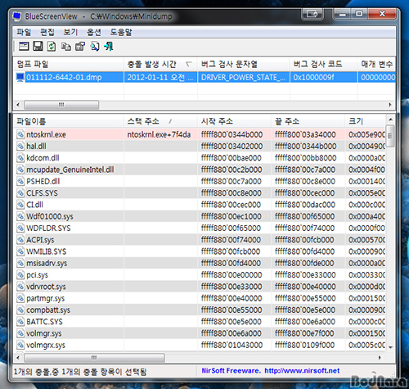Click the ntoskrnl.exe file icon
The image size is (409, 389).
[20, 134]
